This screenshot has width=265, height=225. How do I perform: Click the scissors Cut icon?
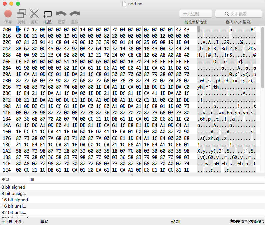[34, 14]
